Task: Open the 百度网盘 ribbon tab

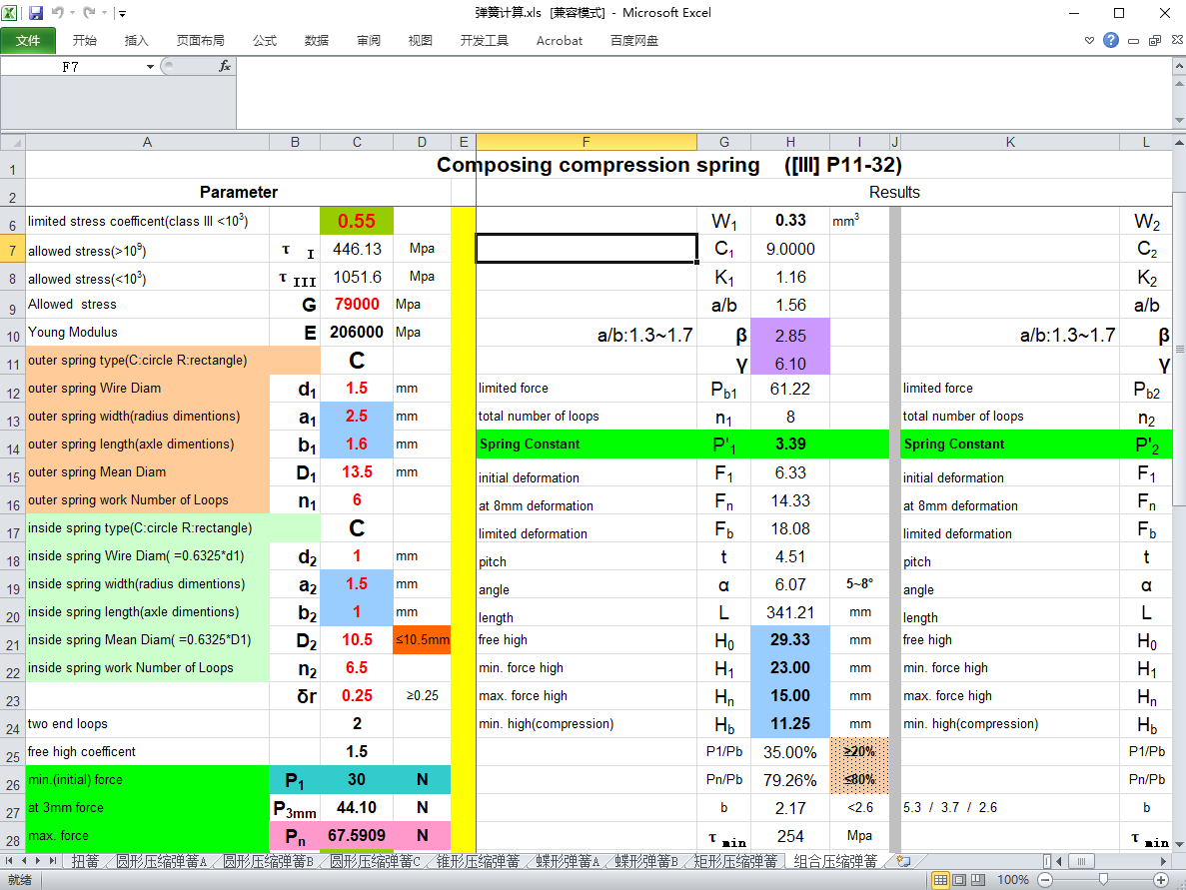Action: (634, 41)
